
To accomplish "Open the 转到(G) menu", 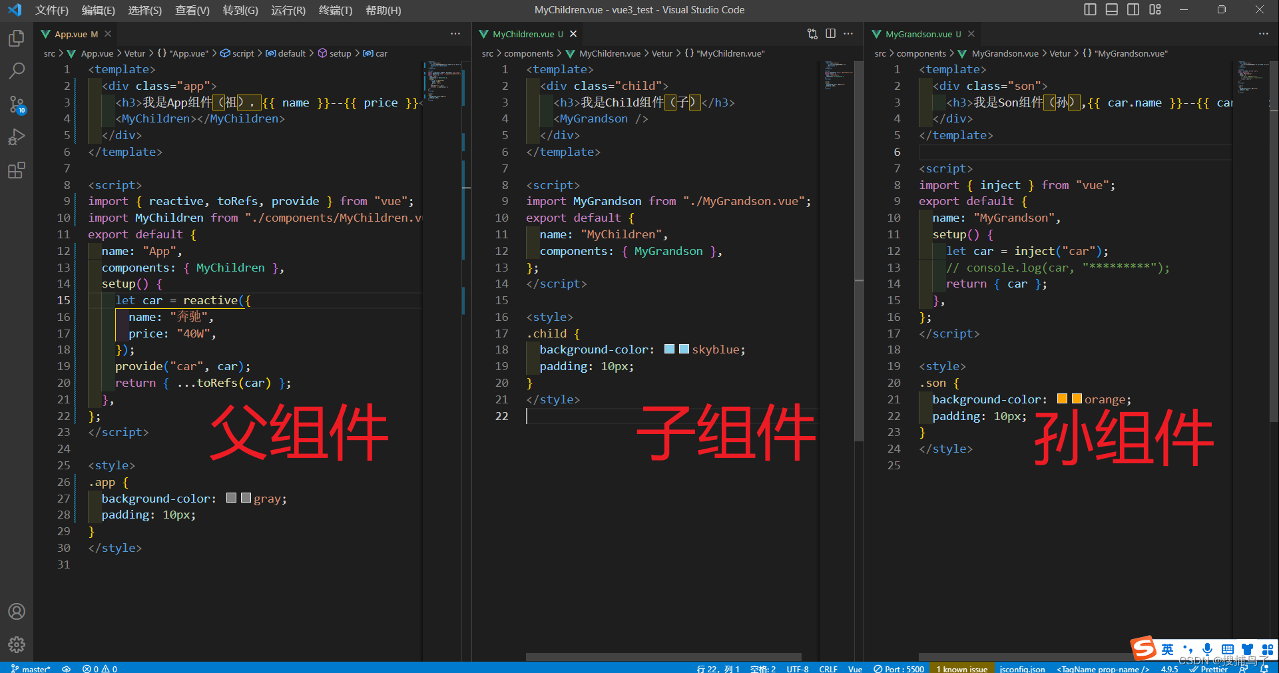I will click(240, 10).
